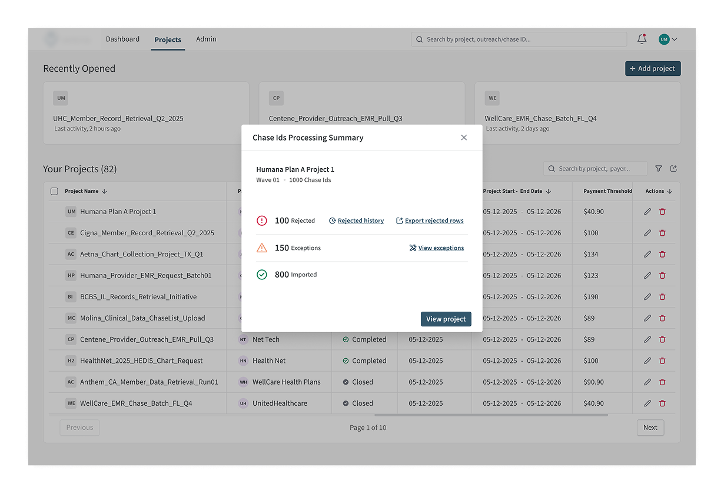This screenshot has height=494, width=724.
Task: Sort the Actions column arrow
Action: [x=670, y=191]
